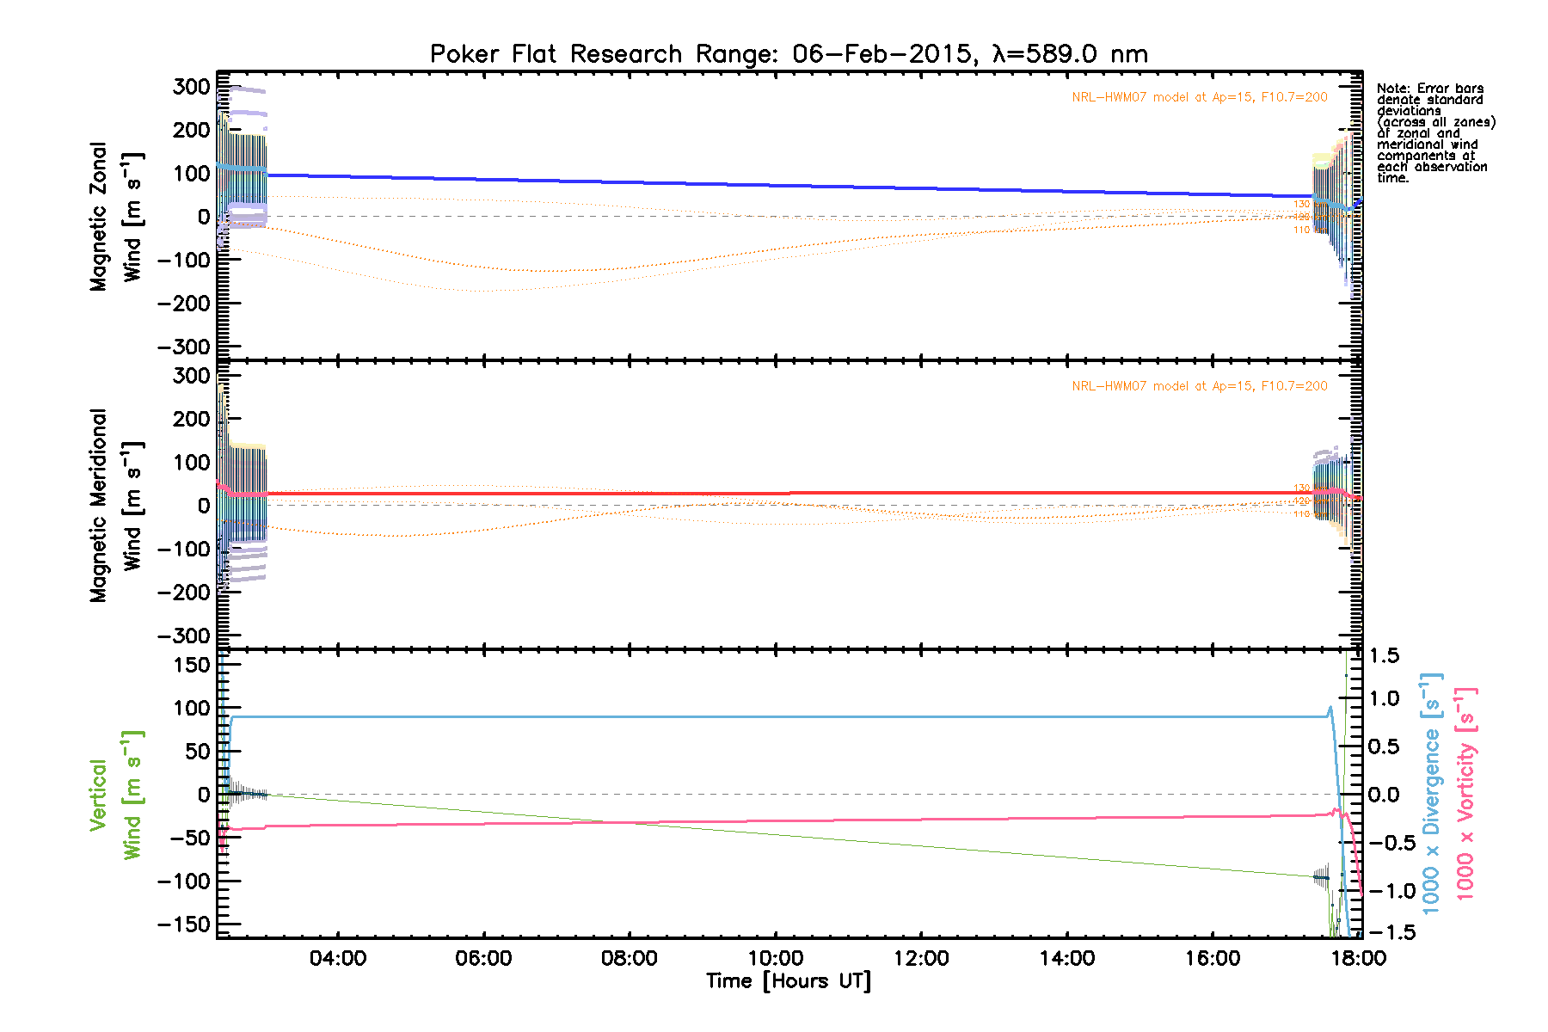
Task: Select the NRL-HWM07 model label in zonal panel
Action: pos(1199,97)
